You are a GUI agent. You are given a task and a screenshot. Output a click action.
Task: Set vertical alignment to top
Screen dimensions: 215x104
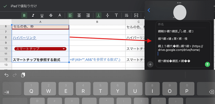click(x=116, y=16)
